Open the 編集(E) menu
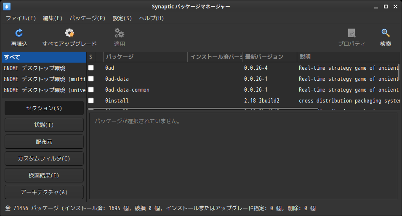 point(53,18)
